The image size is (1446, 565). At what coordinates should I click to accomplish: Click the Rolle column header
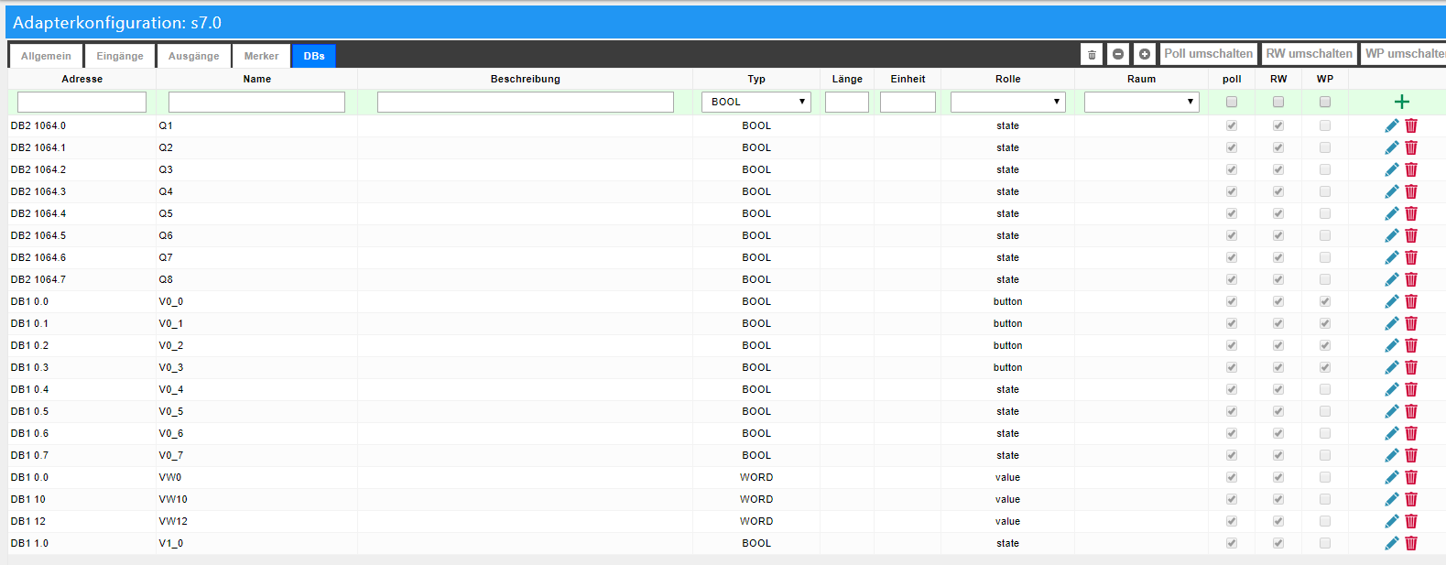(1007, 79)
